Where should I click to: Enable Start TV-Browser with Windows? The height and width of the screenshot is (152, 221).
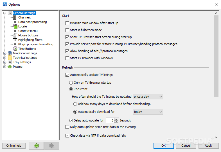coord(67,58)
